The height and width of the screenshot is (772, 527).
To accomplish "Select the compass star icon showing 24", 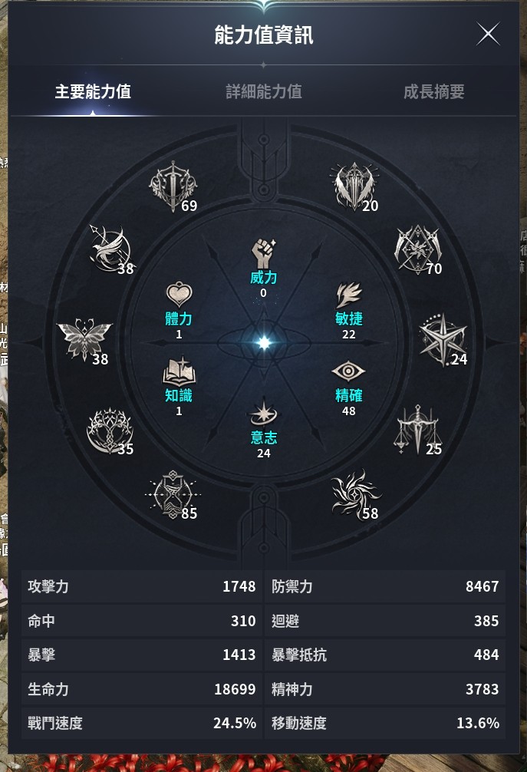I will 443,340.
